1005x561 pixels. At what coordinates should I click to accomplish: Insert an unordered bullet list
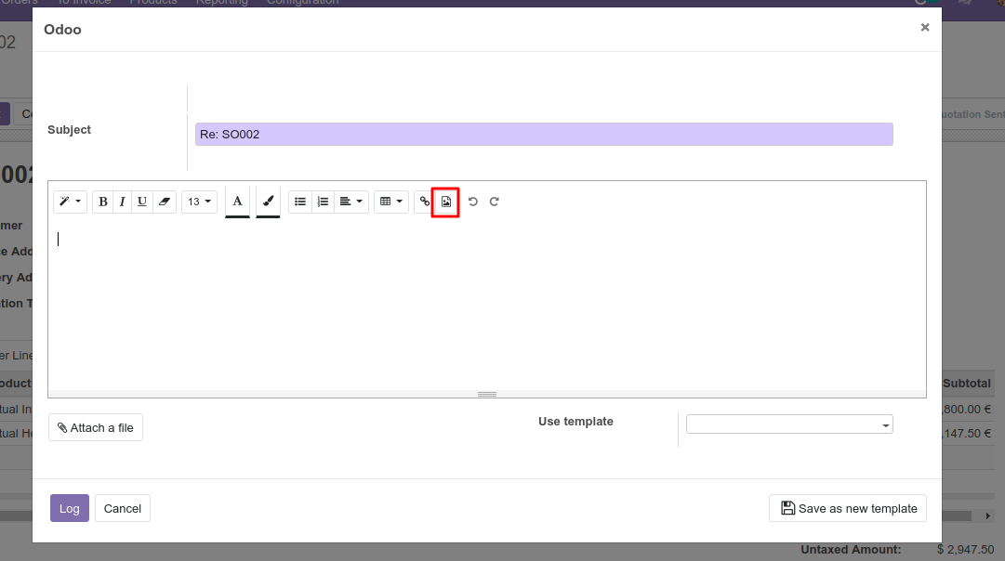coord(299,202)
